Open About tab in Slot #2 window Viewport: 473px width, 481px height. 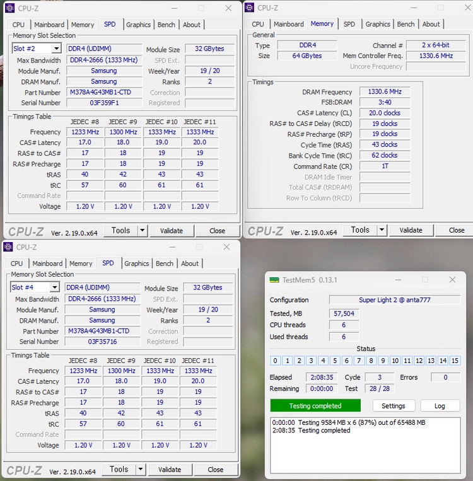[192, 25]
